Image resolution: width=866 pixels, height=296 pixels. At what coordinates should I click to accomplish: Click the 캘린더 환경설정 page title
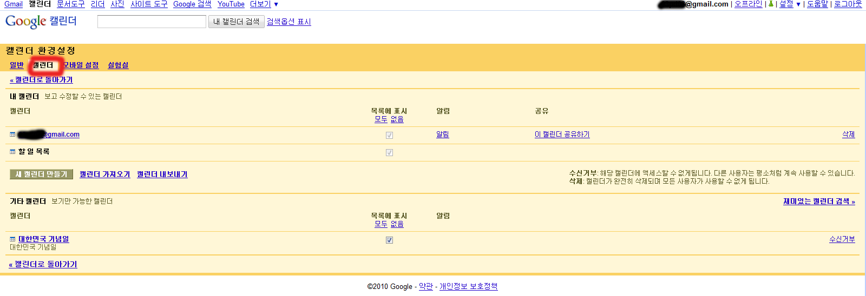tap(41, 51)
